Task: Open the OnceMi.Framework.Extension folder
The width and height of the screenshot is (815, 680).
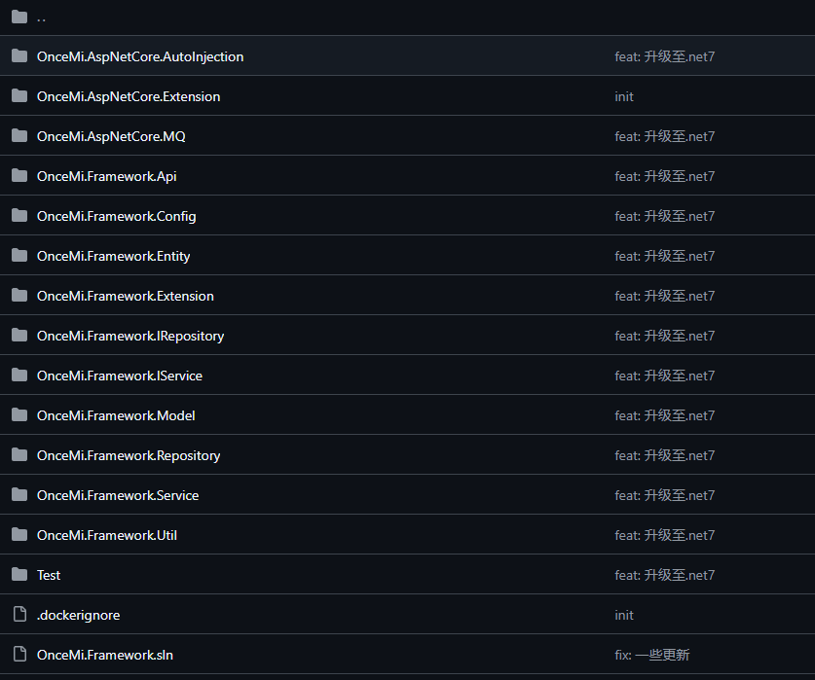Action: [125, 296]
